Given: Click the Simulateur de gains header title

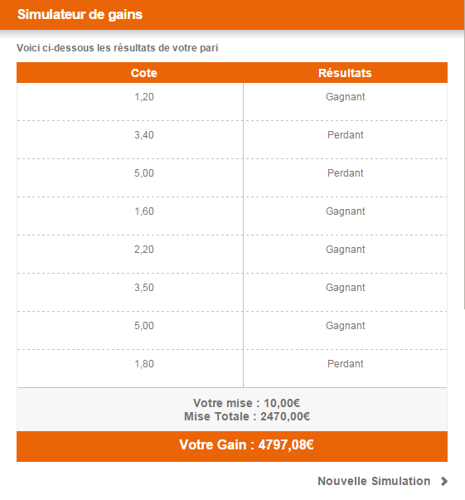Looking at the screenshot, I should click(x=80, y=15).
